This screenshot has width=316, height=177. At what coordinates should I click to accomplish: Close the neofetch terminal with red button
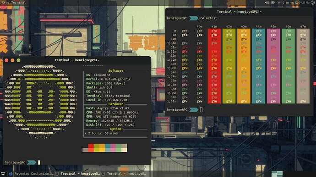6,60
